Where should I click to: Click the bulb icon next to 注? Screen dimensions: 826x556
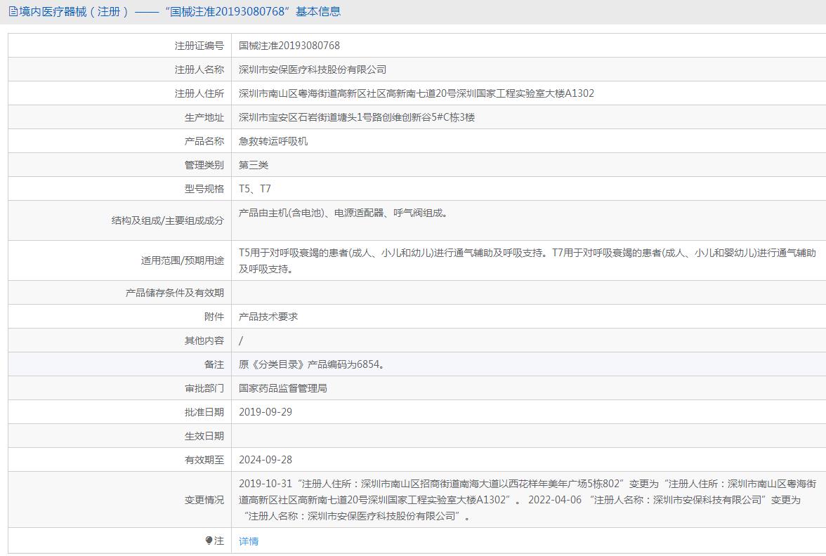(209, 541)
